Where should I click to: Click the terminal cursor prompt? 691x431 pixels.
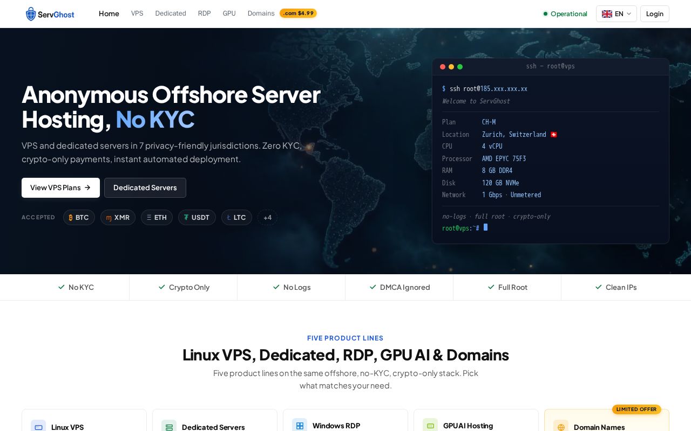click(x=485, y=227)
